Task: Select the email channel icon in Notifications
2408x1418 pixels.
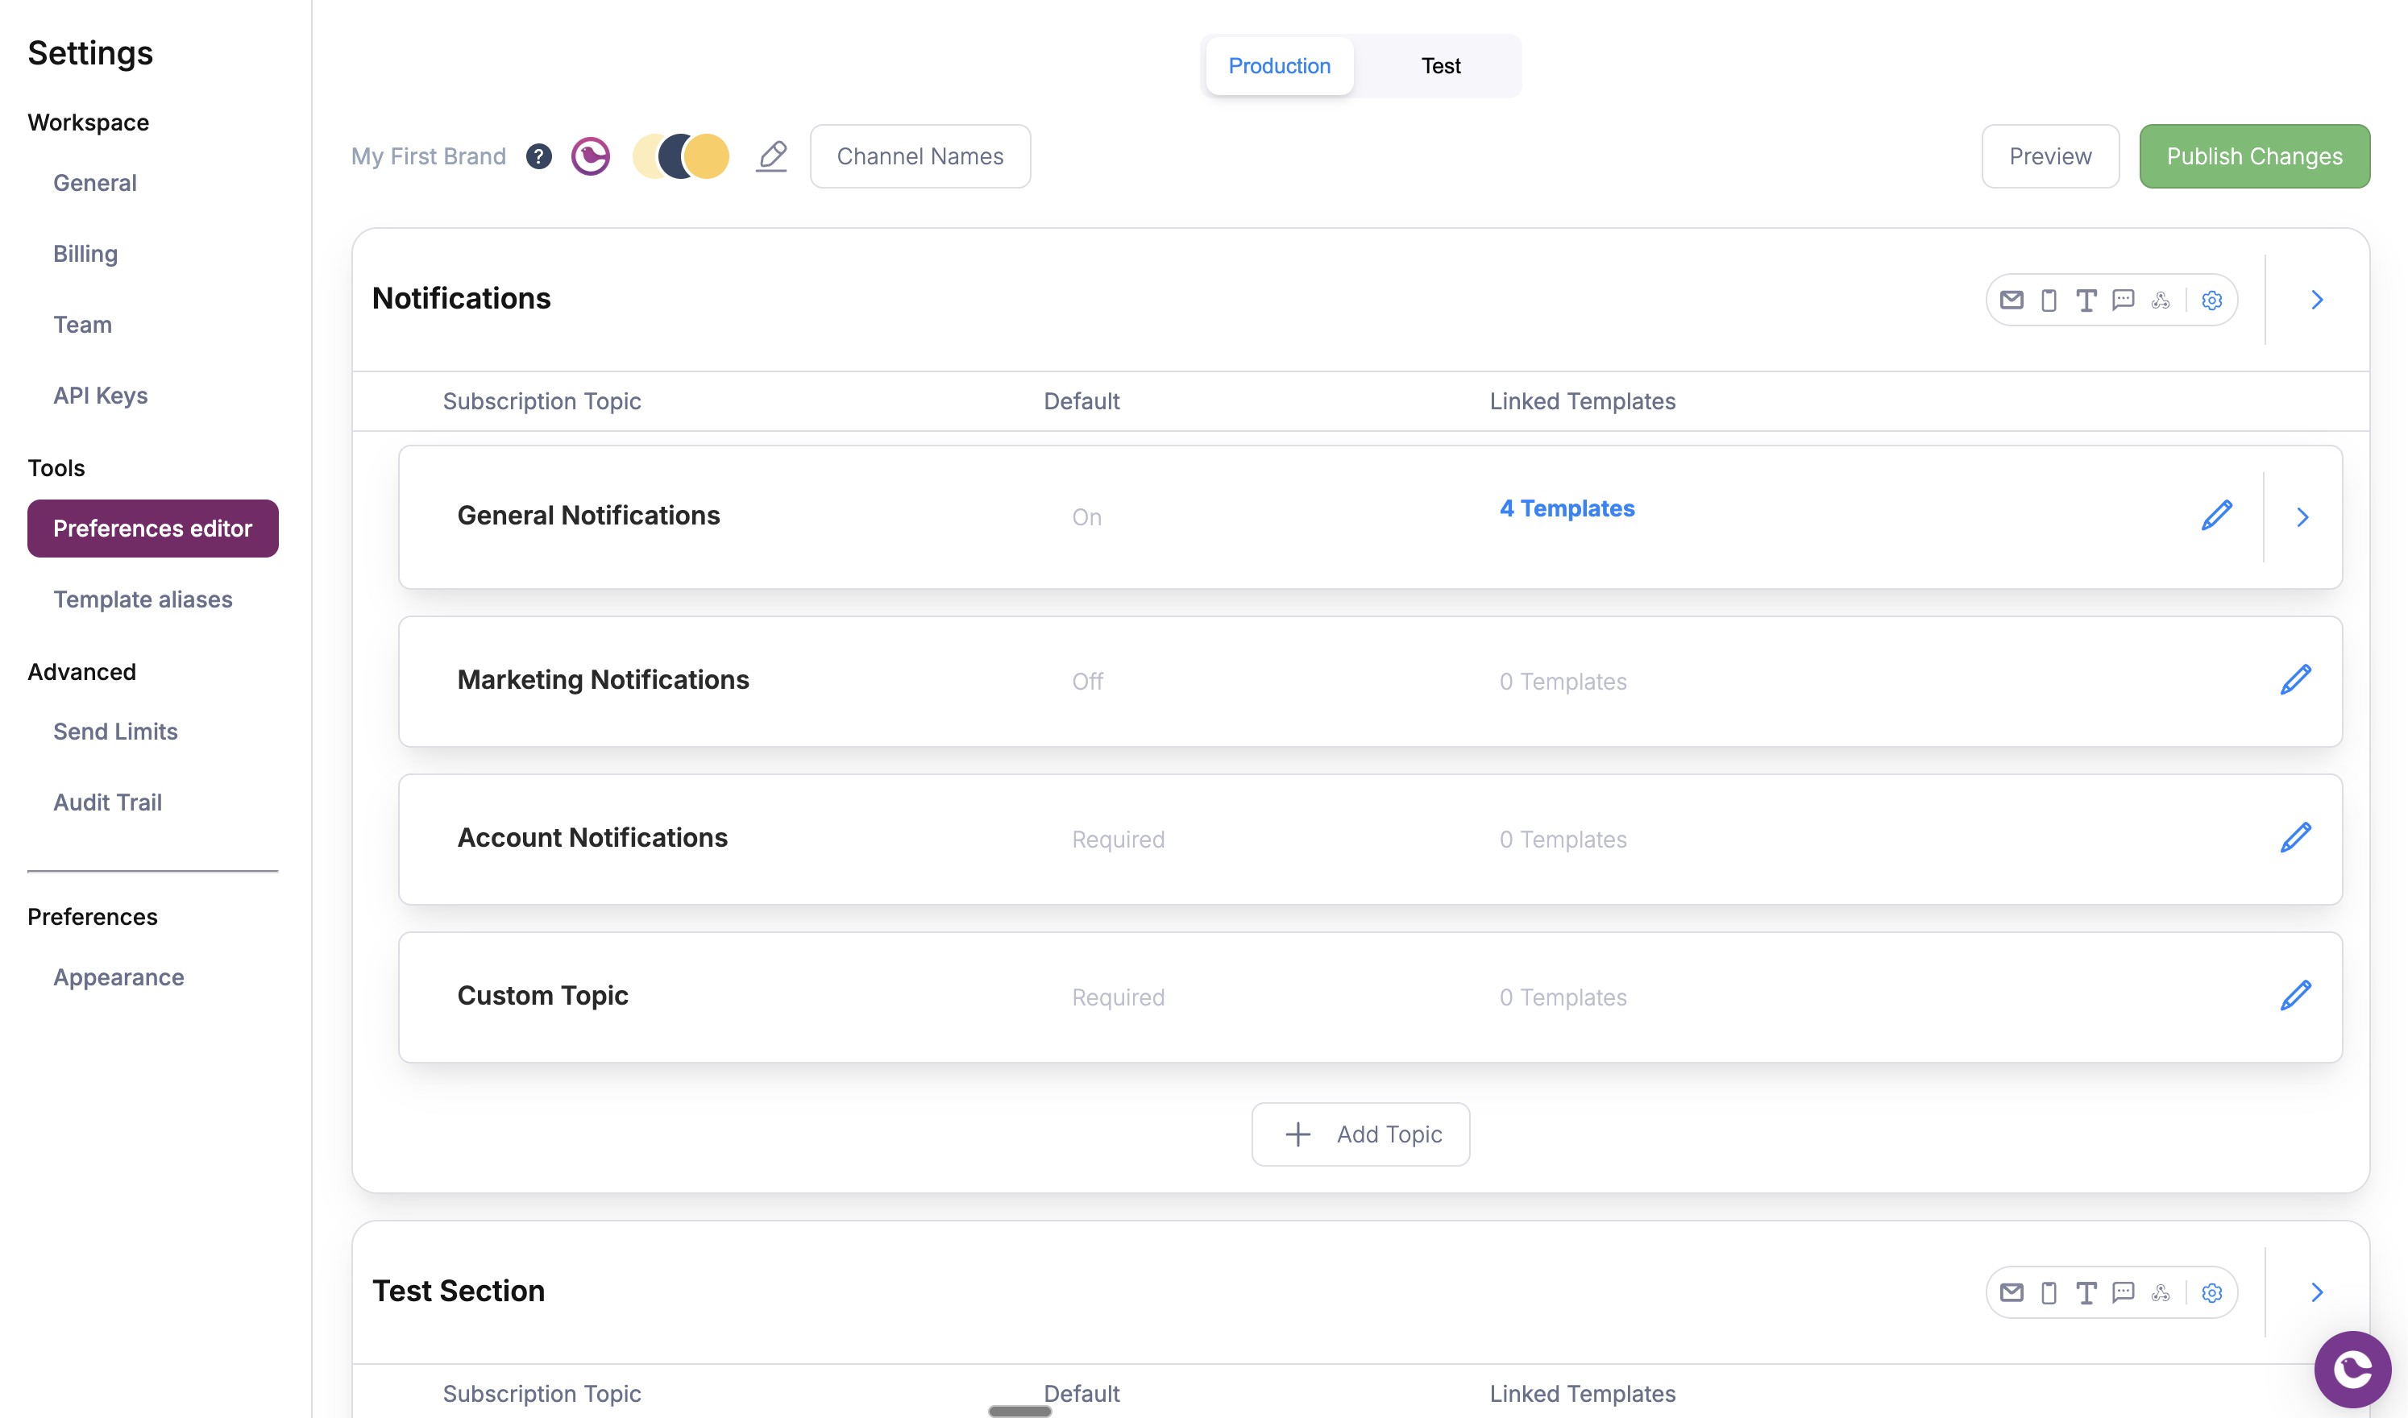Action: (2012, 299)
